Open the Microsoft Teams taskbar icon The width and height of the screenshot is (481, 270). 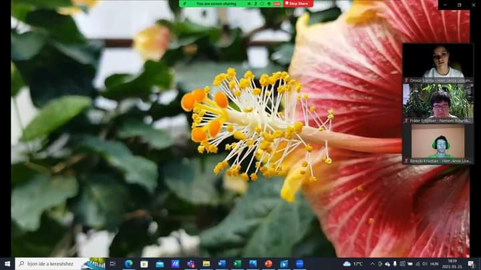click(190, 264)
